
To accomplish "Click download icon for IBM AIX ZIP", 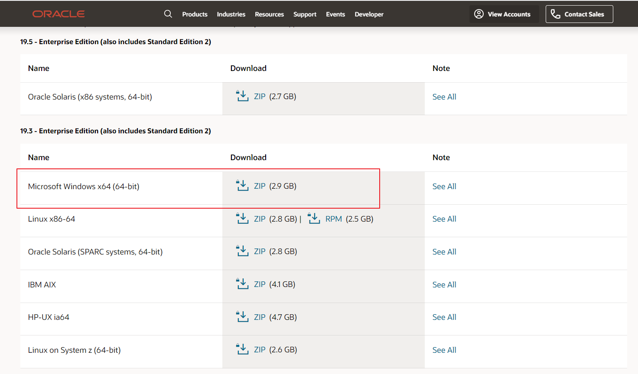I will pyautogui.click(x=242, y=284).
